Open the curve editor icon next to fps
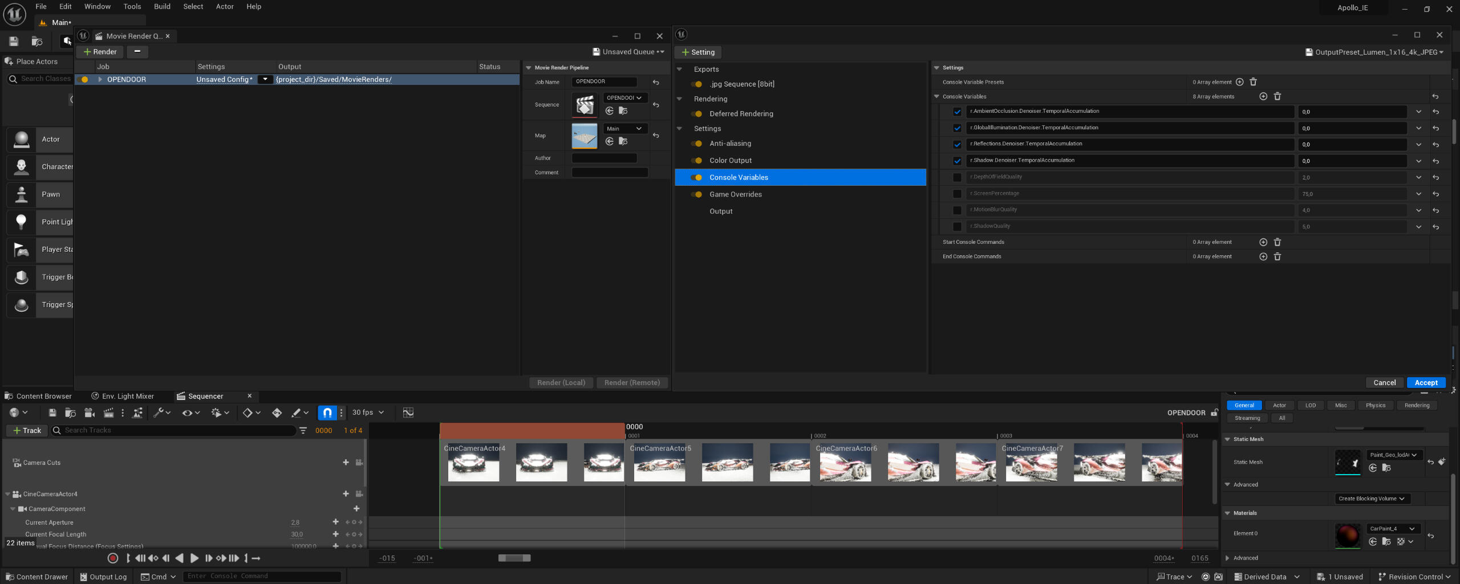The height and width of the screenshot is (584, 1460). 408,413
